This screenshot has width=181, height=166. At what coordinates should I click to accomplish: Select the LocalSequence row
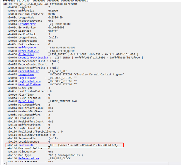[x=29, y=142]
